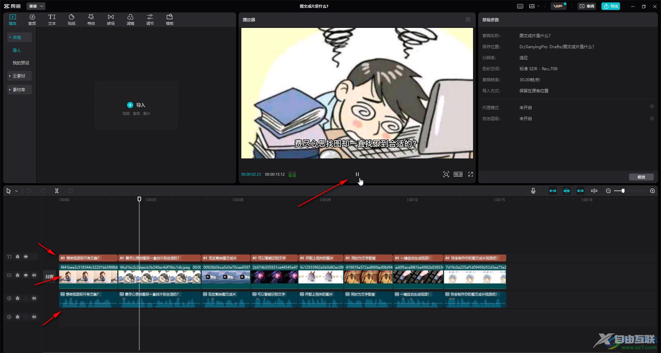Expand the 素材库 section
This screenshot has height=353, width=661.
(x=20, y=90)
